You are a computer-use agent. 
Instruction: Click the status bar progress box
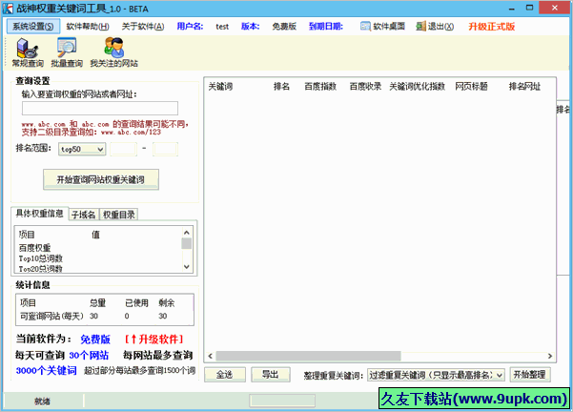tap(282, 401)
